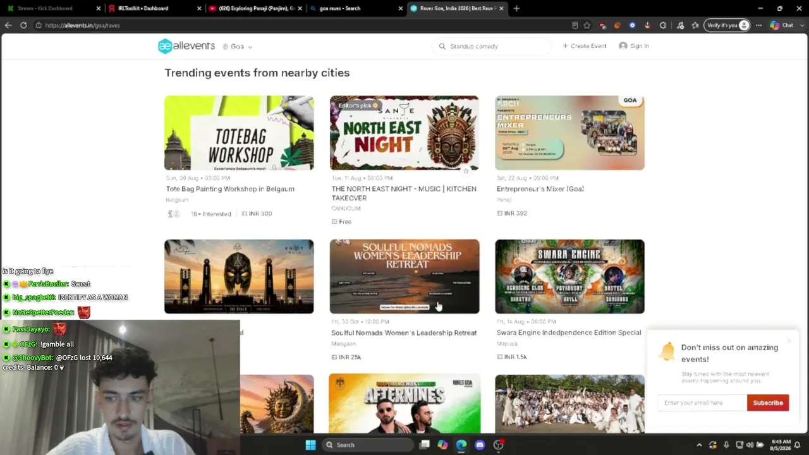The height and width of the screenshot is (455, 809).
Task: Open Discord from the taskbar
Action: click(480, 445)
